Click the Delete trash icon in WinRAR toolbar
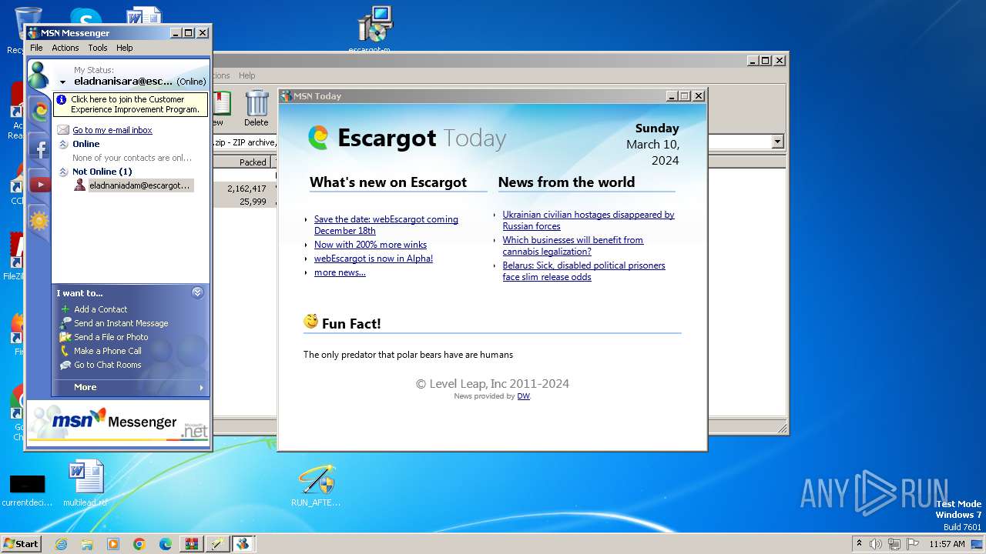 [257, 103]
